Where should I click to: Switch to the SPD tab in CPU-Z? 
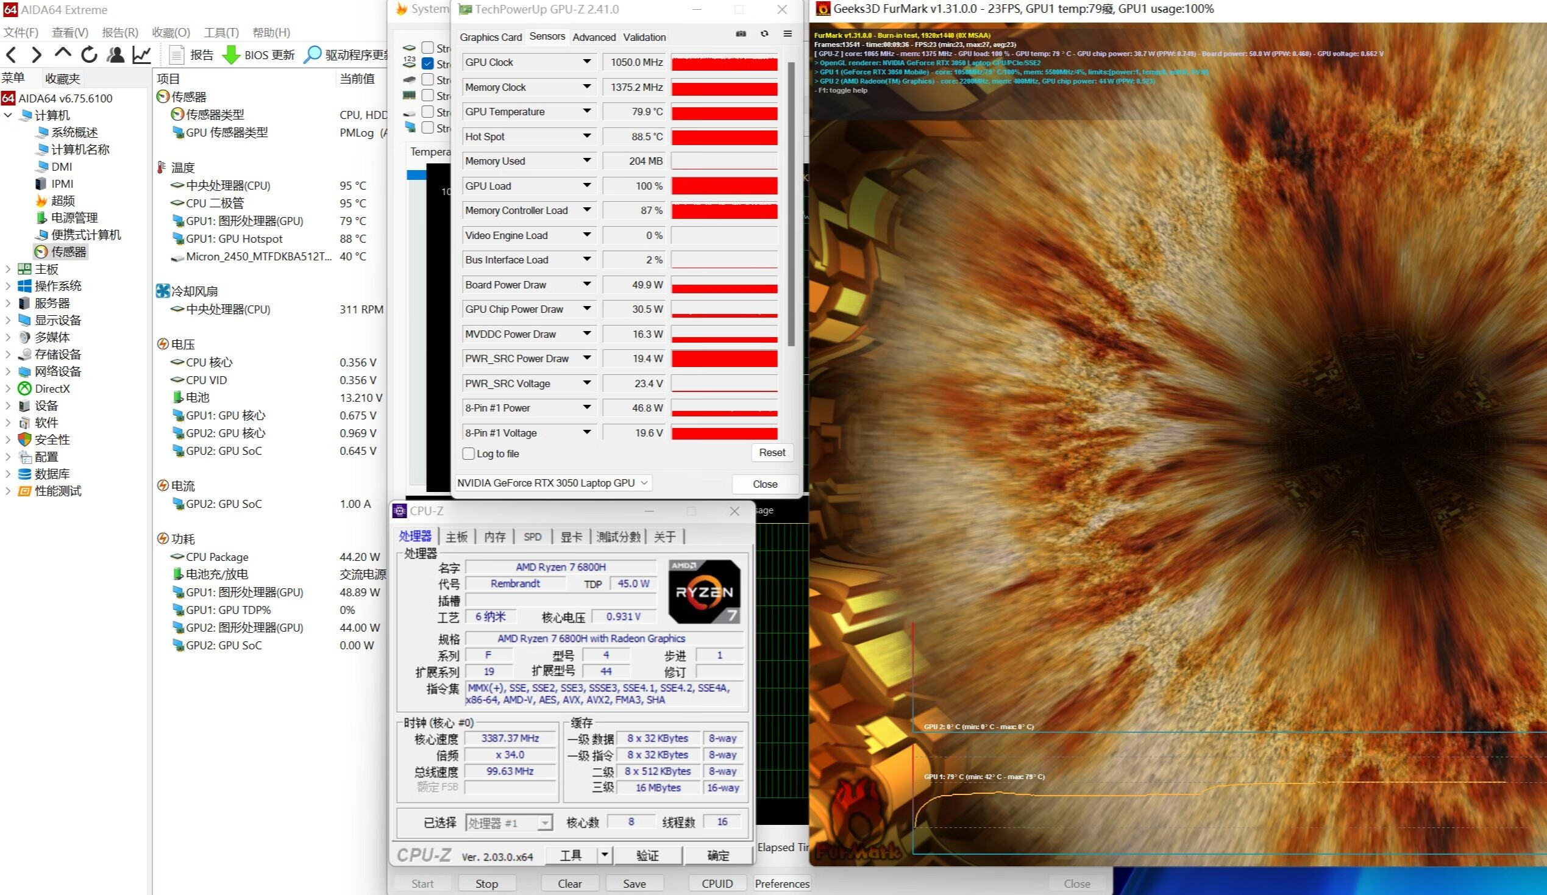(x=532, y=536)
